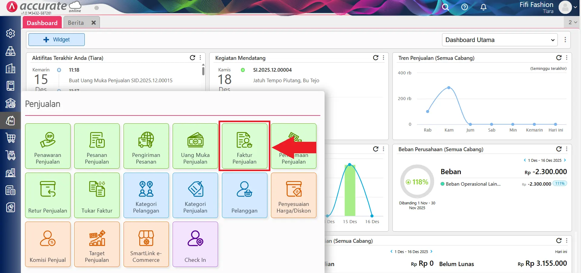Viewport: 581px width, 273px height.
Task: Open the user profile dropdown arrow
Action: [575, 7]
